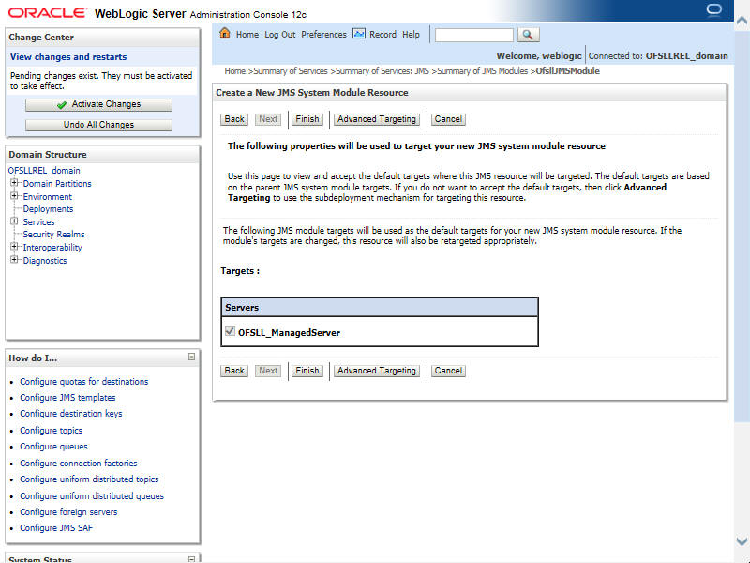The width and height of the screenshot is (750, 563).
Task: Open Security Realms tree item
Action: point(53,235)
